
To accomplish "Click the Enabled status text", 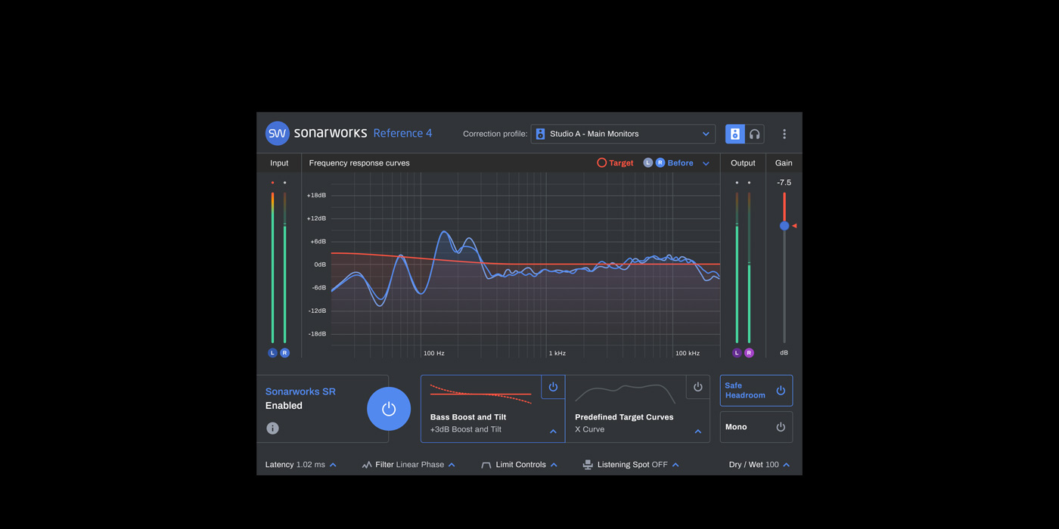I will [x=284, y=406].
